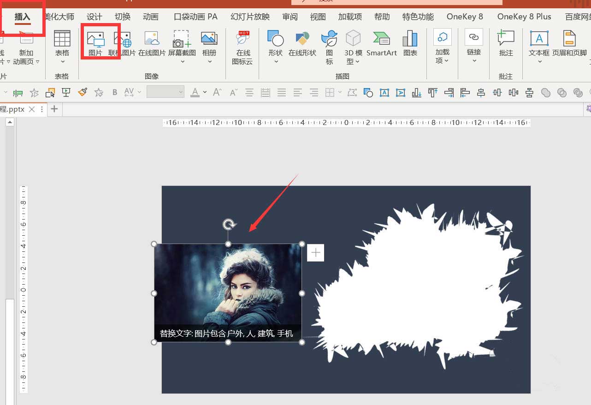
Task: Close the .pptx document tab
Action: coord(31,109)
